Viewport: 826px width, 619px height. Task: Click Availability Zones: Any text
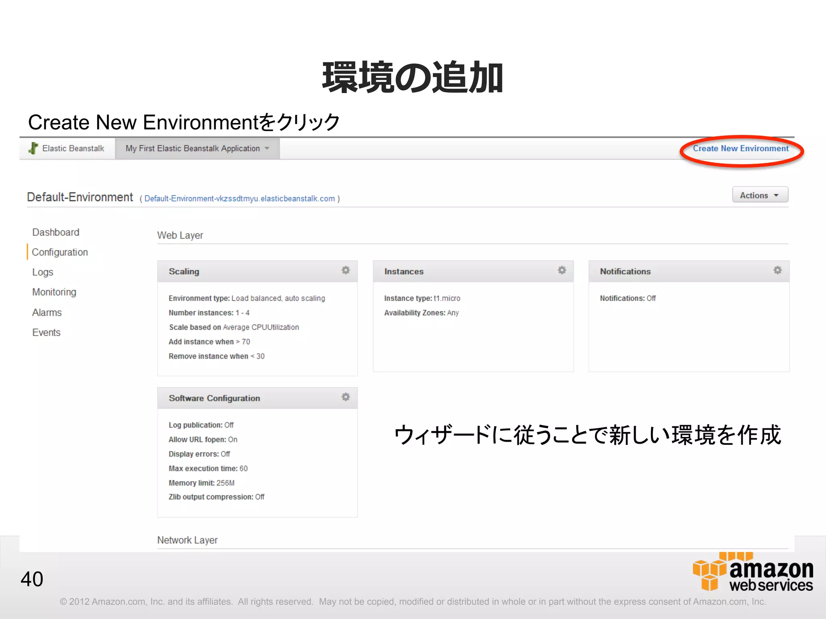coord(421,313)
